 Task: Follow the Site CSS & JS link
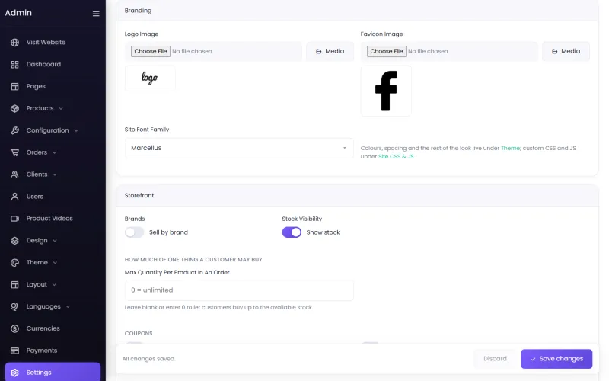(x=396, y=157)
